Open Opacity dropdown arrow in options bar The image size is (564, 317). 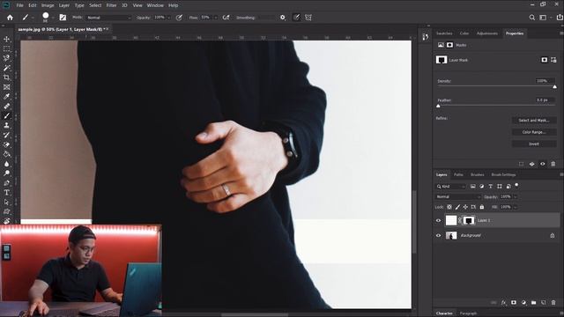tap(169, 18)
